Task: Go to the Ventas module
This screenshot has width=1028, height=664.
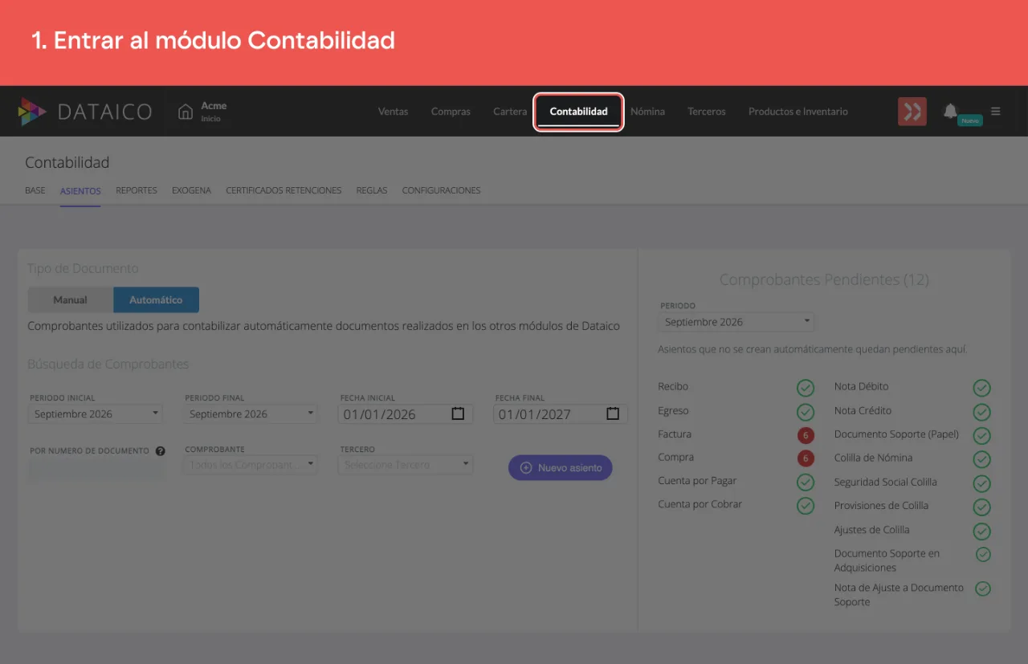Action: tap(393, 112)
